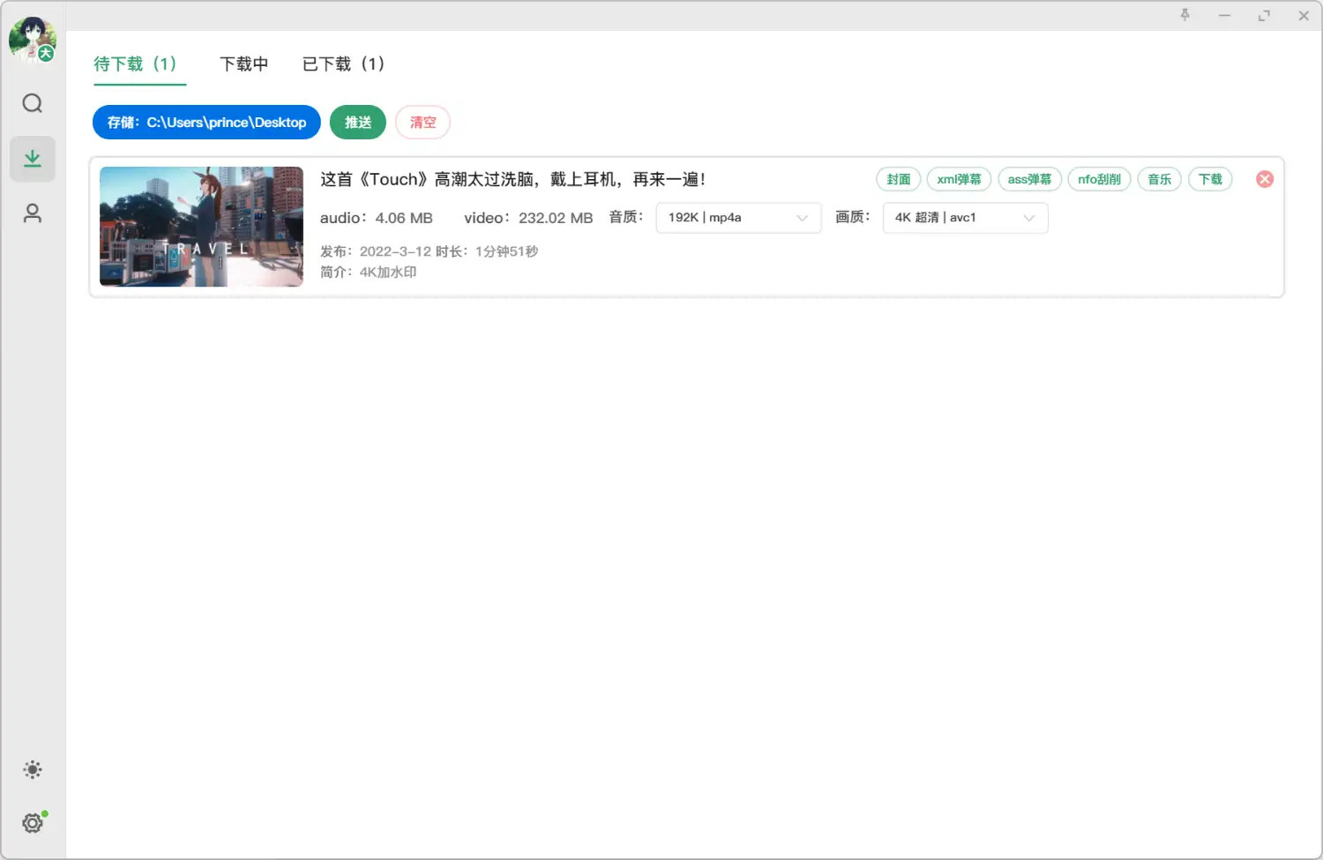Open the 已下载 tab
Viewport: 1323px width, 860px height.
pyautogui.click(x=343, y=64)
